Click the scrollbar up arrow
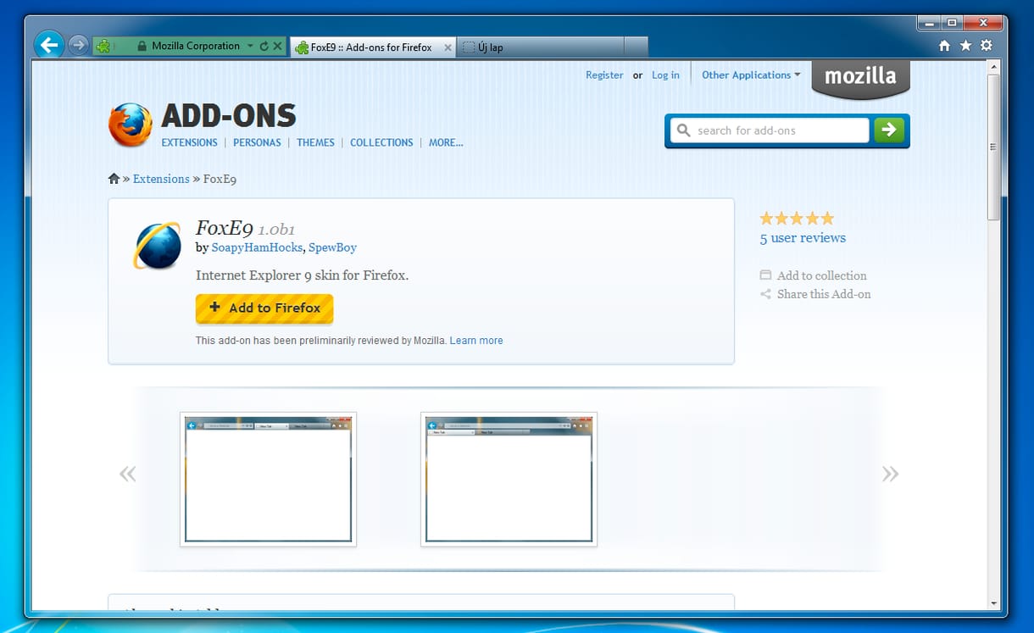The image size is (1034, 633). coord(994,66)
